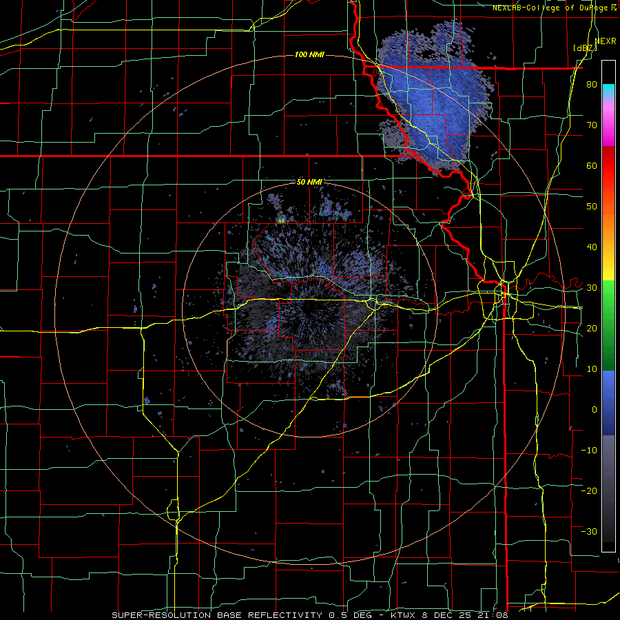This screenshot has height=620, width=620.
Task: Select the 50 value on the dBZ scale
Action: [x=592, y=207]
